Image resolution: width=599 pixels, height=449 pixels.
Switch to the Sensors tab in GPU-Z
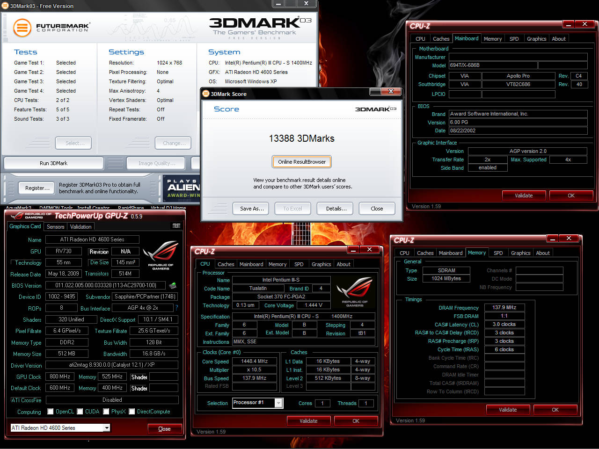[x=55, y=227]
